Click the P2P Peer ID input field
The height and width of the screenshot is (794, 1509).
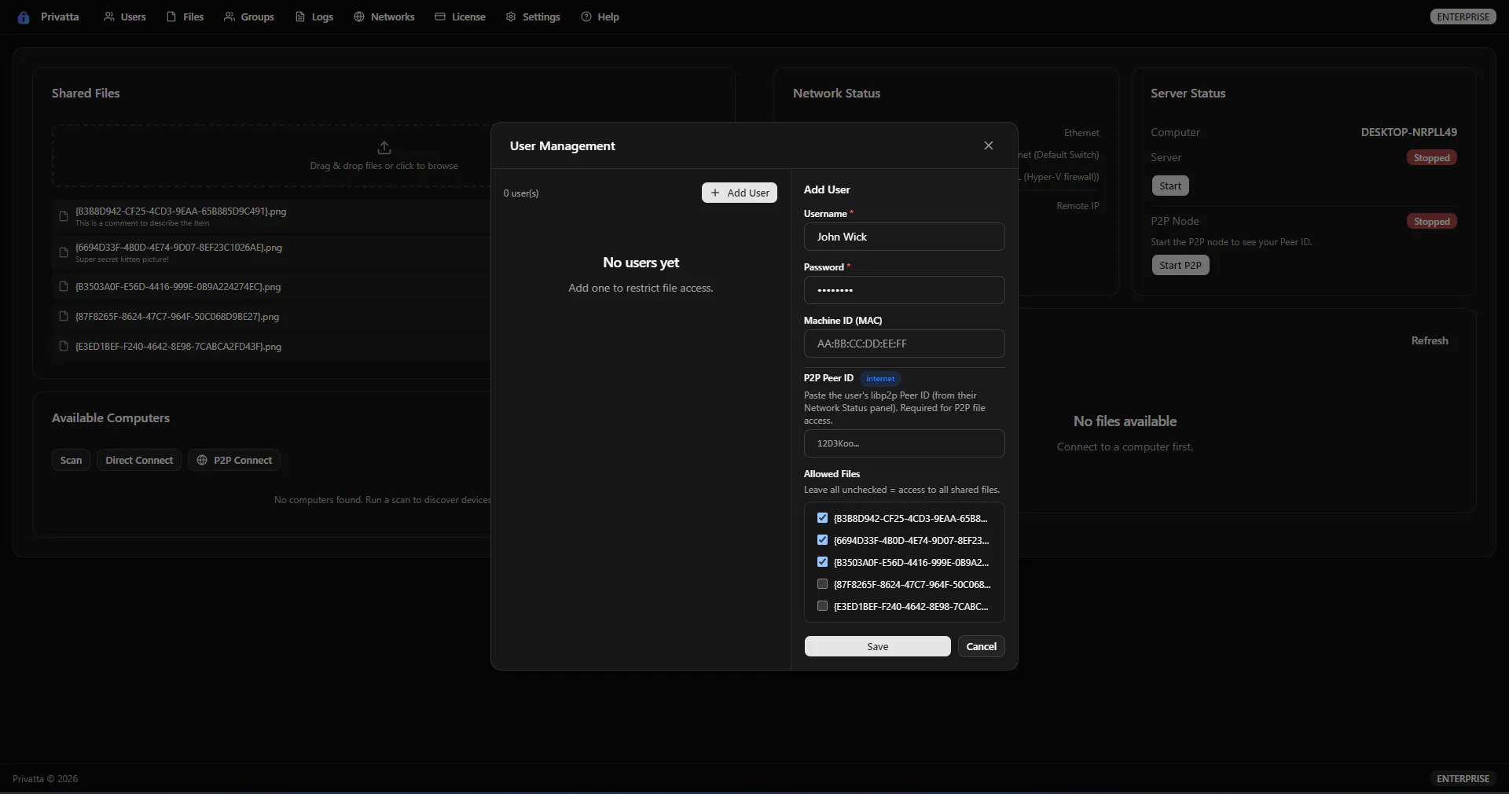[x=905, y=443]
